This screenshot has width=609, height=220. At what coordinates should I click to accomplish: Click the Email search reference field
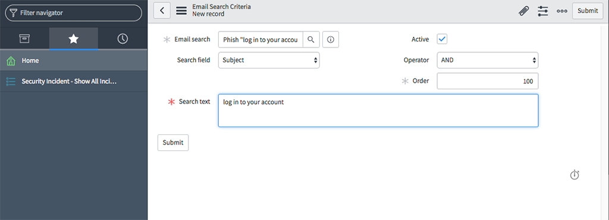(x=260, y=40)
